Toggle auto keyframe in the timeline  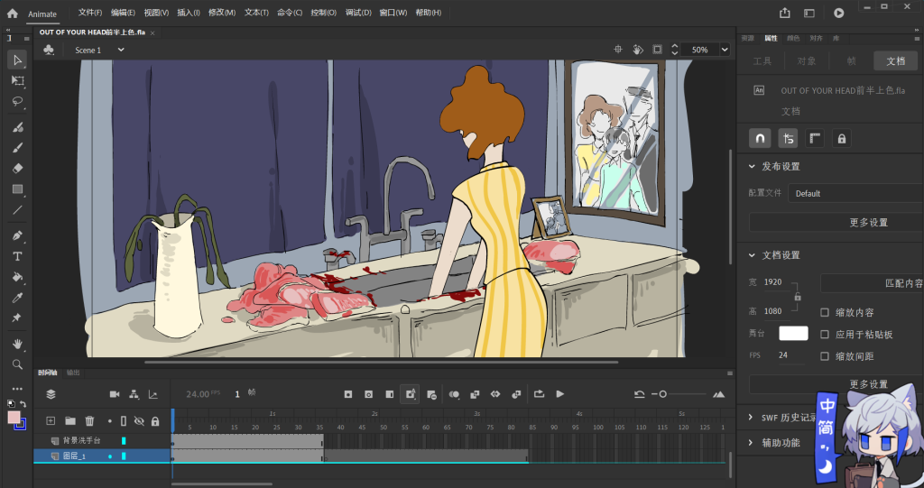[x=411, y=394]
